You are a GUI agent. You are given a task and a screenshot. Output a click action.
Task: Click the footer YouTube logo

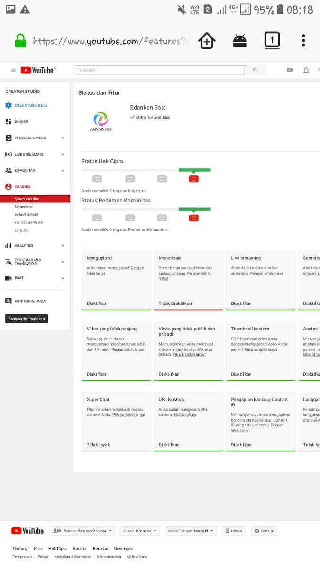27,531
